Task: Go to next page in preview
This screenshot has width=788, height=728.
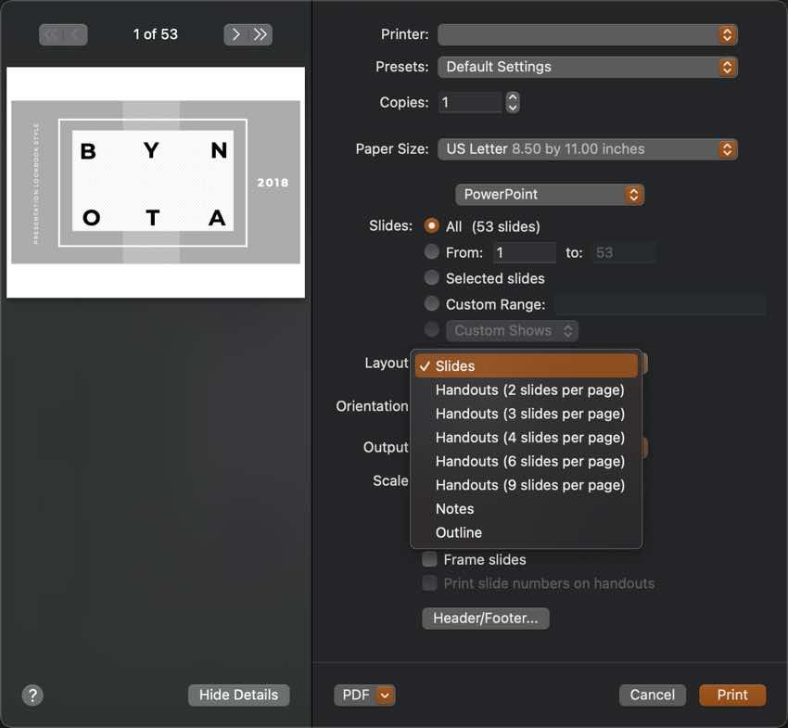Action: click(235, 34)
